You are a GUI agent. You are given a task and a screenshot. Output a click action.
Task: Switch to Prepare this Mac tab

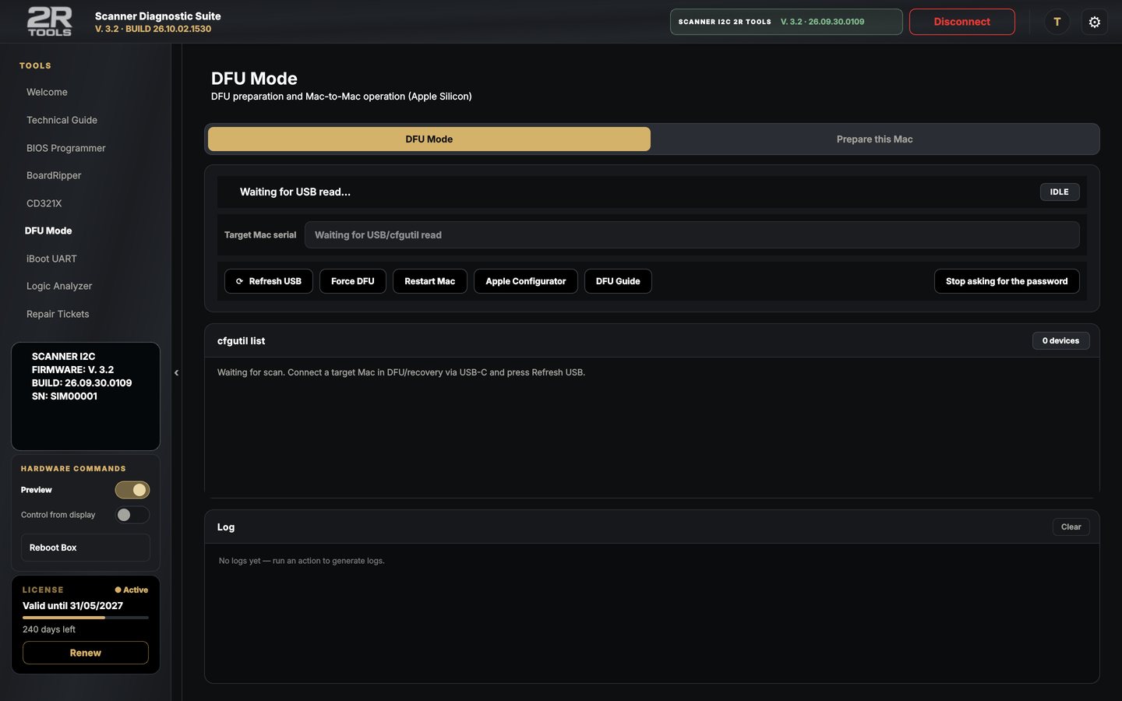tap(874, 139)
